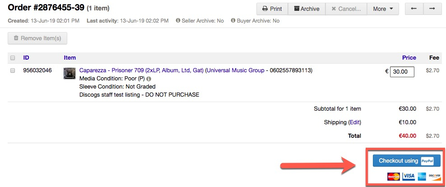
Task: Sort by the Item column header
Action: click(70, 58)
